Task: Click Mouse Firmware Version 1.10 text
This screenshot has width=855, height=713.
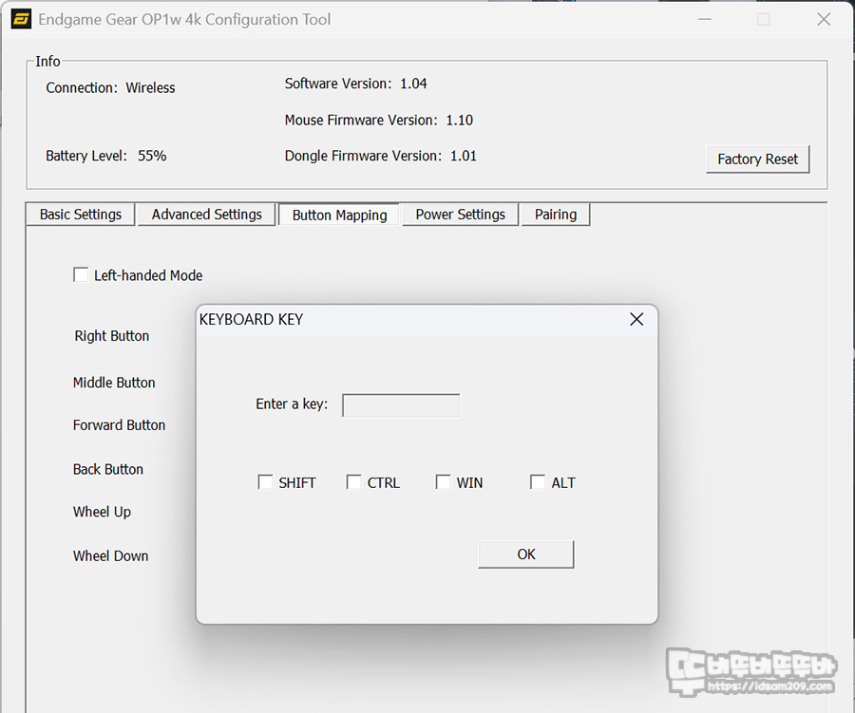Action: (x=378, y=120)
